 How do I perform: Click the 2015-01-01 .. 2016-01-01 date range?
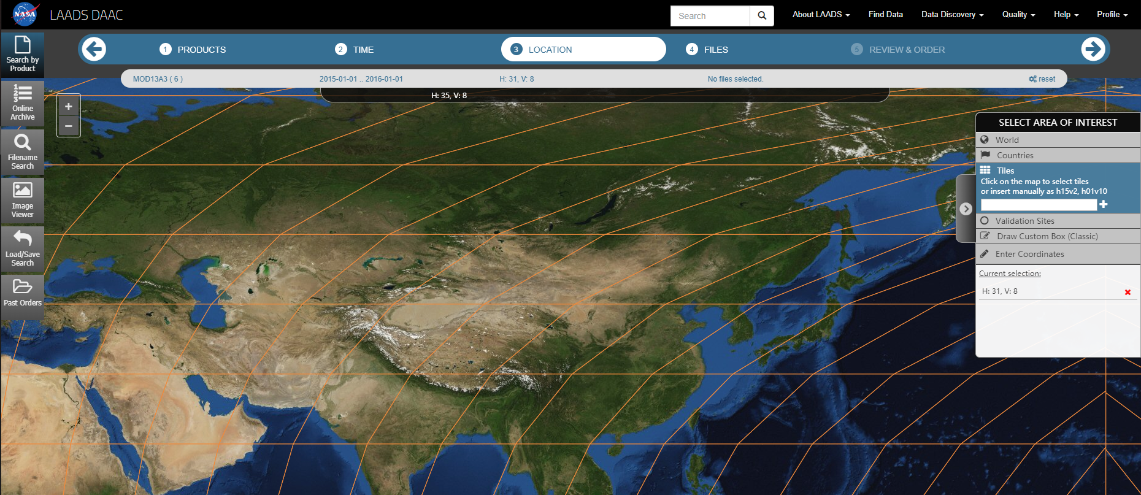coord(361,79)
